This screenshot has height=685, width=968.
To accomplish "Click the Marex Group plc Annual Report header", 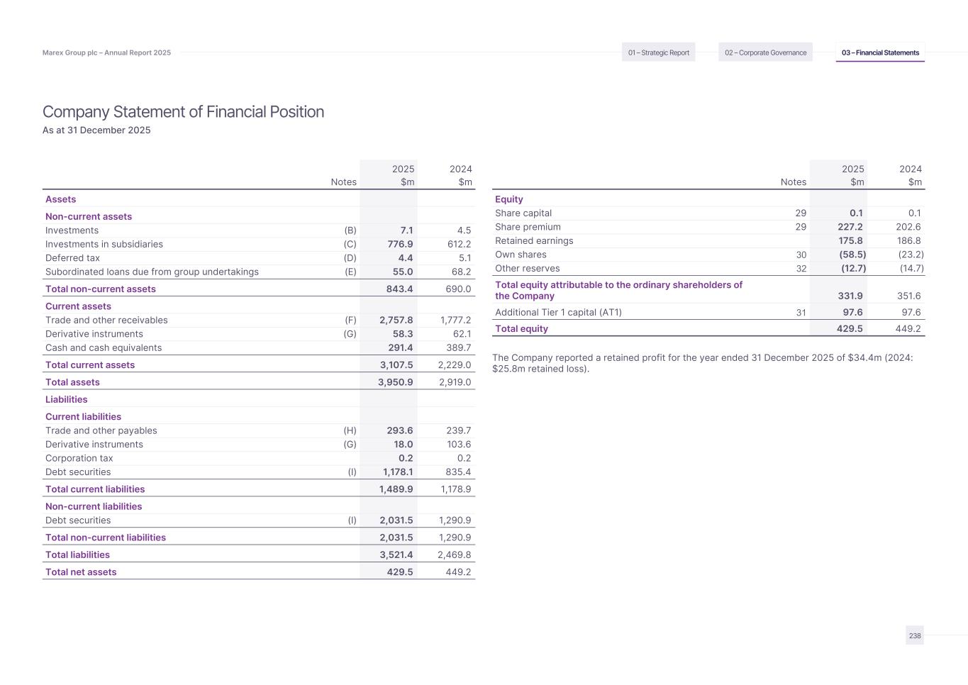I will pos(106,52).
